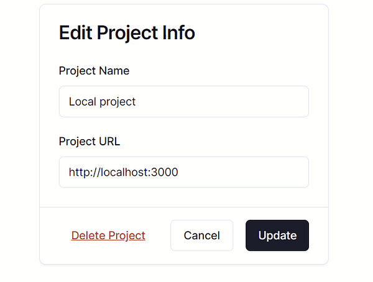
Task: Click the empty right side of Project URL field
Action: point(261,172)
